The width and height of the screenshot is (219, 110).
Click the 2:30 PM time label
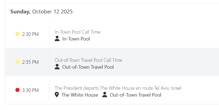pos(30,34)
